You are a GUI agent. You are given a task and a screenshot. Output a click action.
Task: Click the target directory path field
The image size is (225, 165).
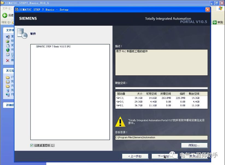[x=161, y=137]
